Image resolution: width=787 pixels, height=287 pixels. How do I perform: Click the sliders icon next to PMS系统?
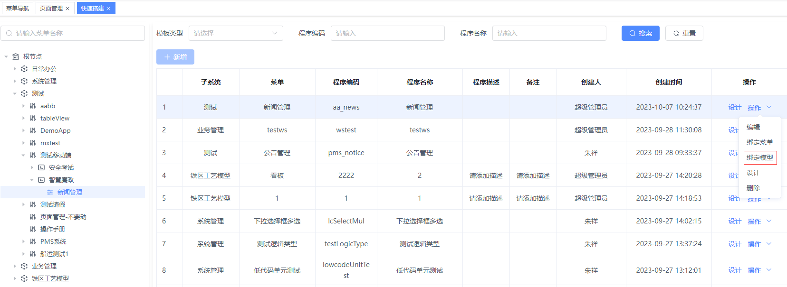click(33, 241)
